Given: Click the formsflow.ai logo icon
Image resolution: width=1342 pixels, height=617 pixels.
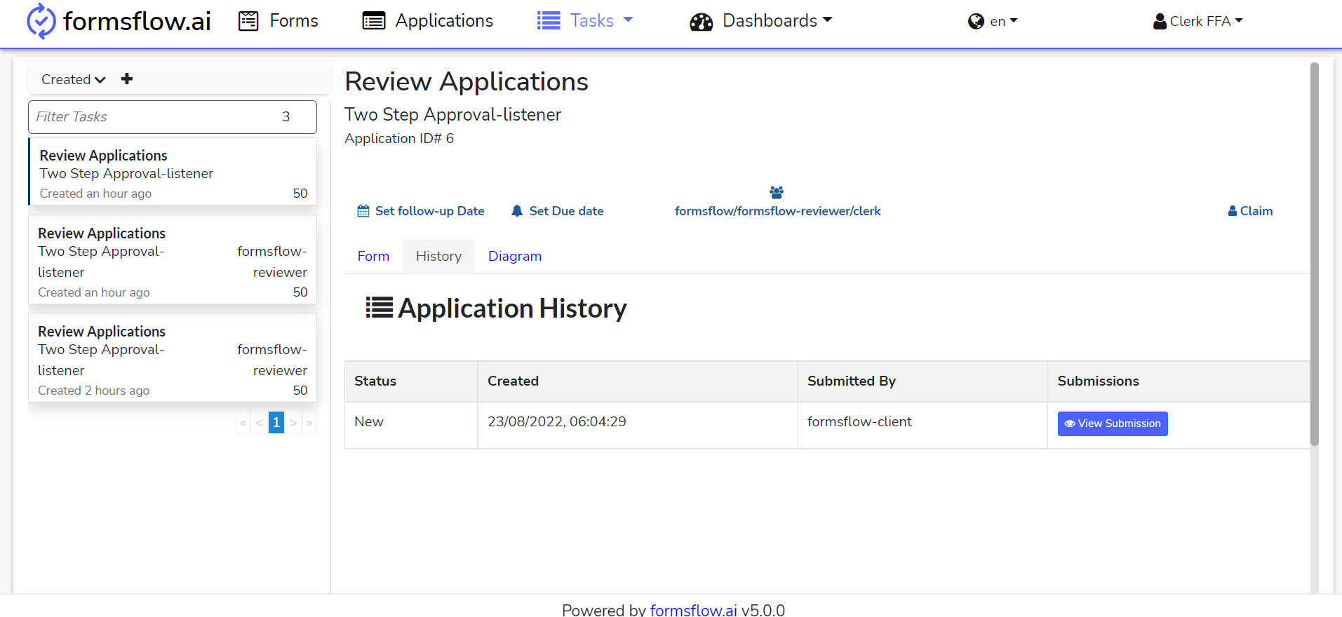Looking at the screenshot, I should point(41,21).
